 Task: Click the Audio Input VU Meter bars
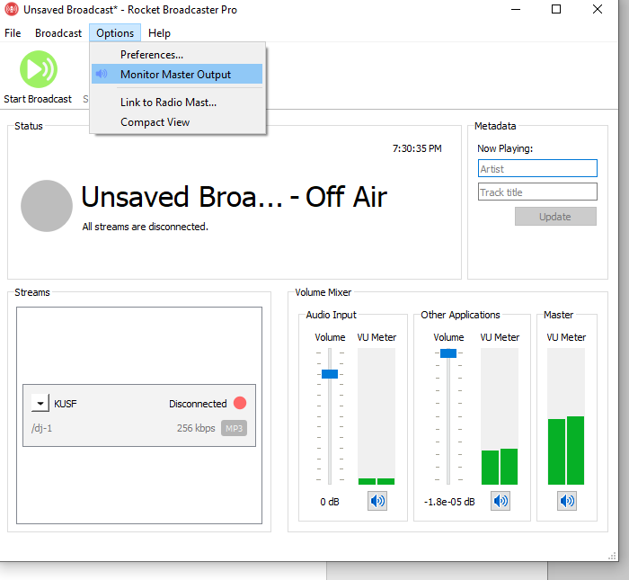point(377,416)
